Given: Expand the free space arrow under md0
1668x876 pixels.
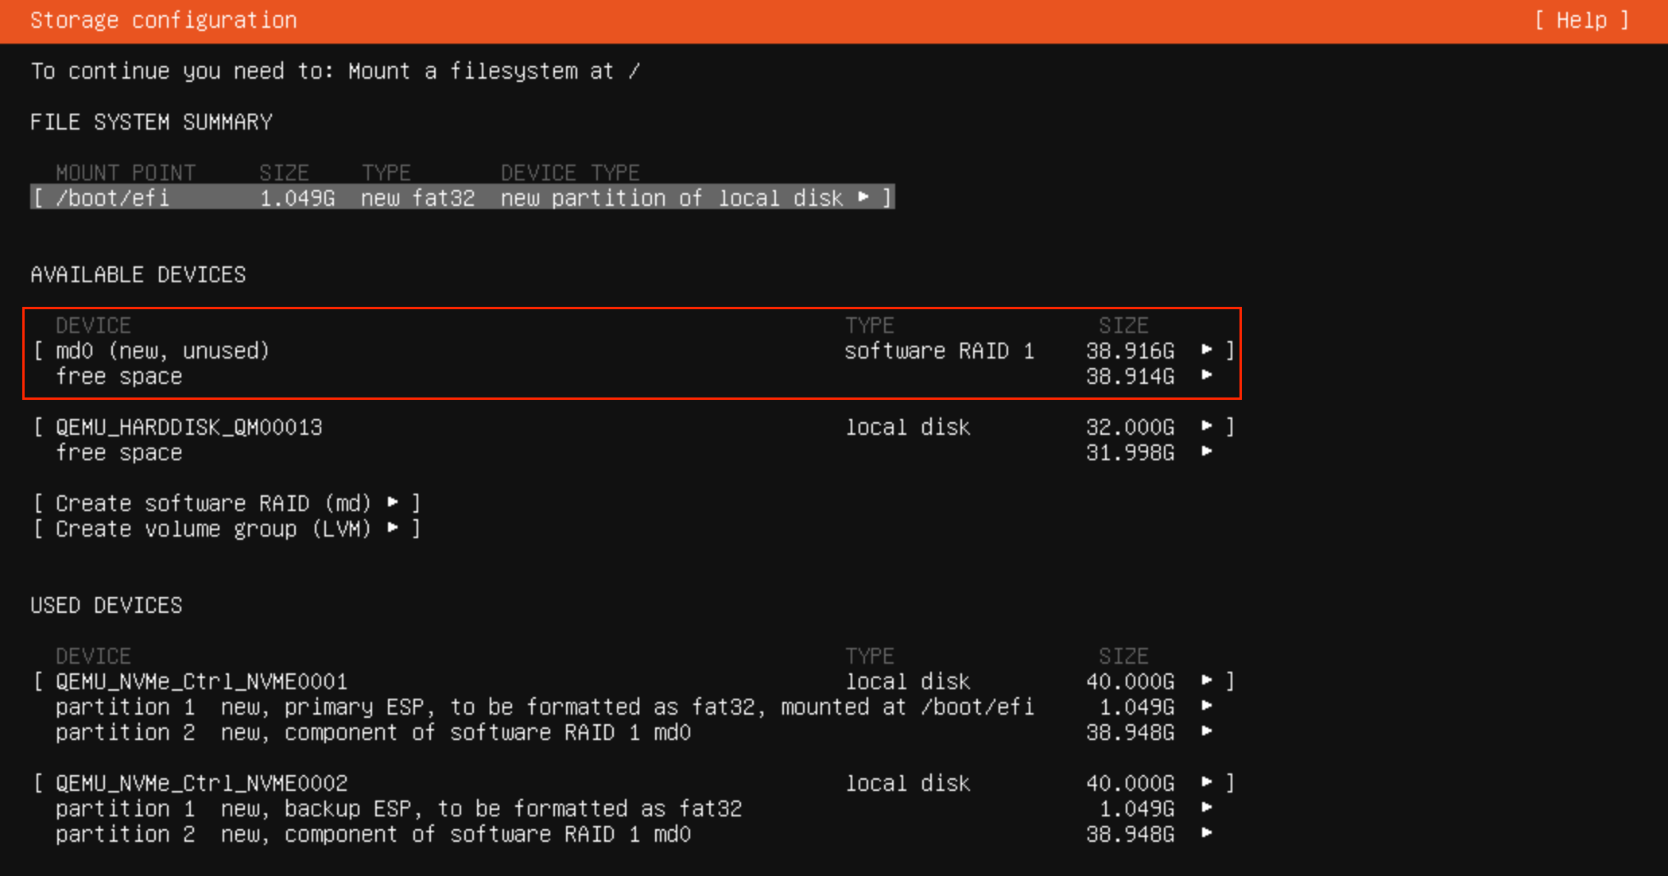Looking at the screenshot, I should click(x=1206, y=376).
